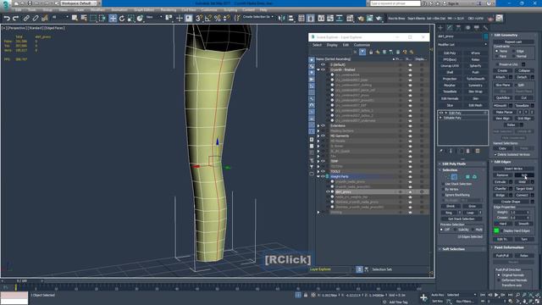Click the Select by Name icon
The height and width of the screenshot is (305, 542).
84,18
